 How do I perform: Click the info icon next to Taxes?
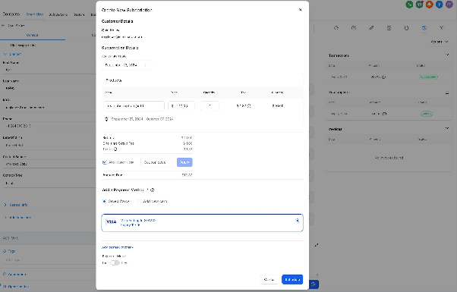[115, 149]
